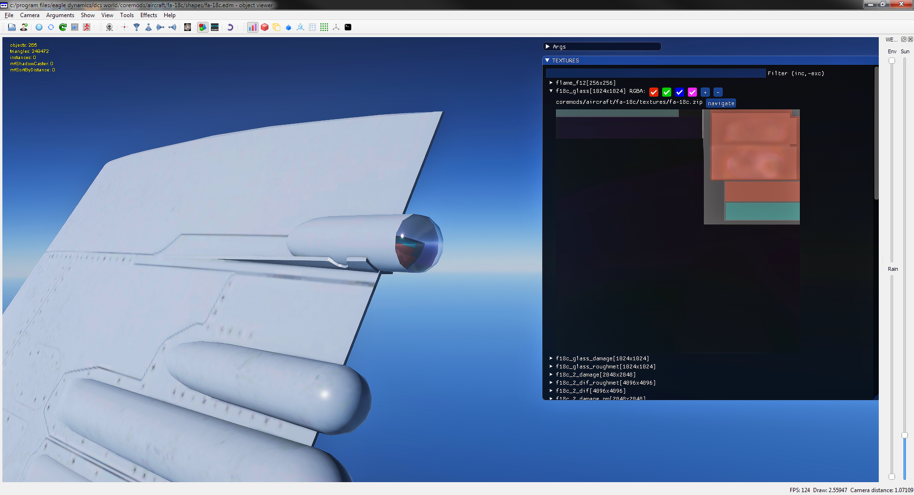Click the blue wireframe mesh icon

[300, 27]
